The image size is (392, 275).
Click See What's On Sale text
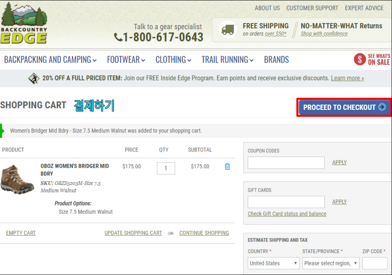pos(379,60)
